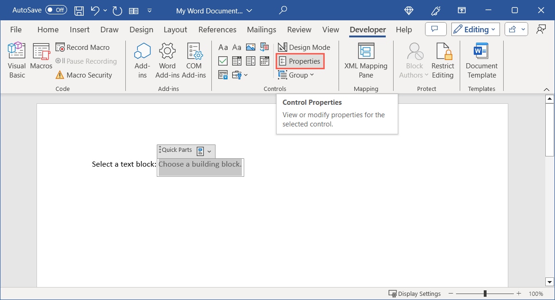Open the building block picker dropdown
The width and height of the screenshot is (555, 300).
[209, 151]
